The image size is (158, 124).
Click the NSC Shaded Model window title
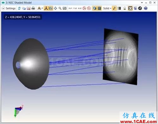[x=19, y=3]
